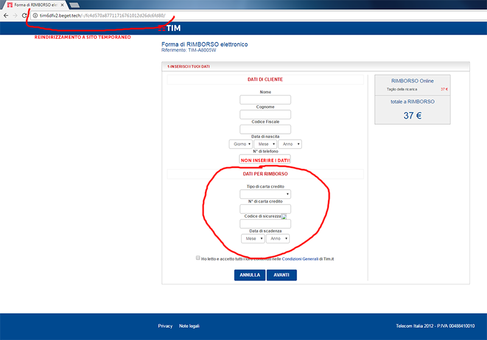Click the 'Riferimento: TIM-A8005W' text
This screenshot has width=487, height=340.
tap(189, 50)
